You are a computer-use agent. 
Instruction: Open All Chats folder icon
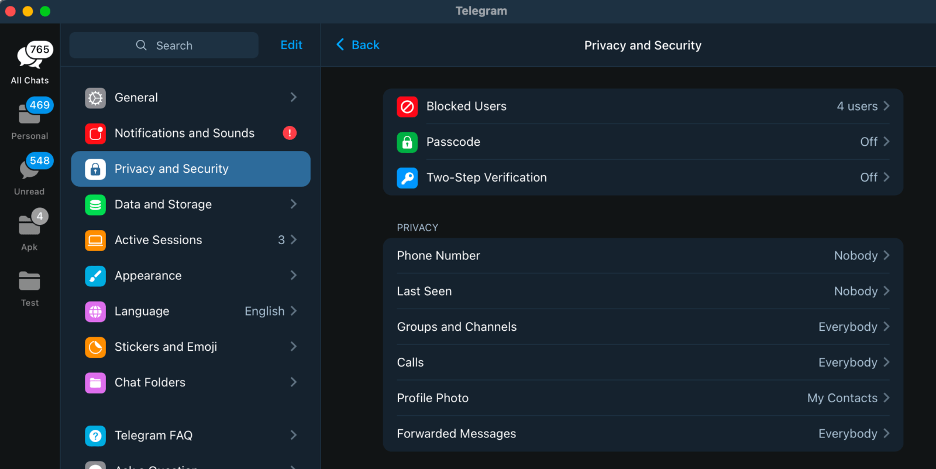tap(29, 57)
